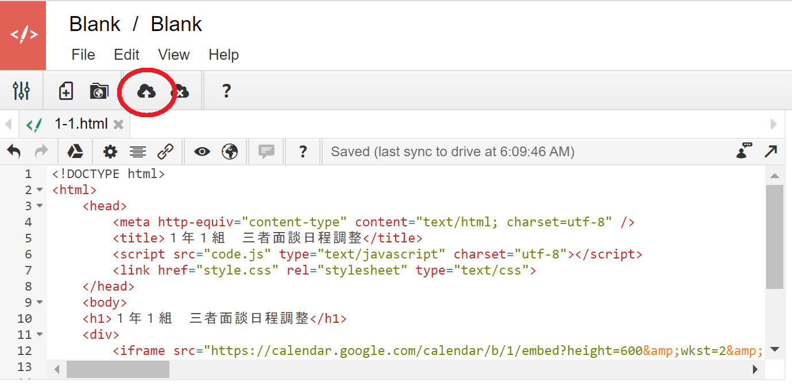792x386 pixels.
Task: Click the pop-out arrow icon
Action: 771,152
